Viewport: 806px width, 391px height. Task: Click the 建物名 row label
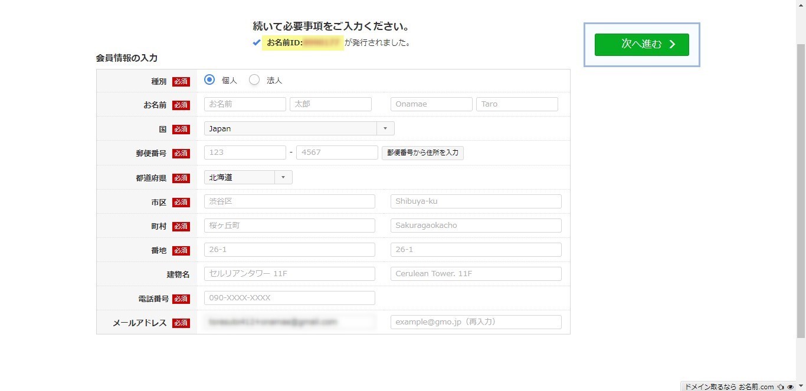tap(178, 275)
